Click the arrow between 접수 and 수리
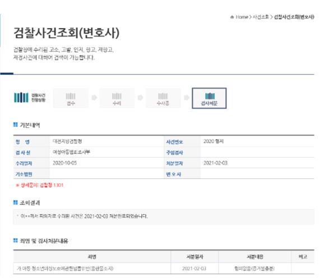Image resolution: width=329 pixels, height=278 pixels. [x=94, y=98]
